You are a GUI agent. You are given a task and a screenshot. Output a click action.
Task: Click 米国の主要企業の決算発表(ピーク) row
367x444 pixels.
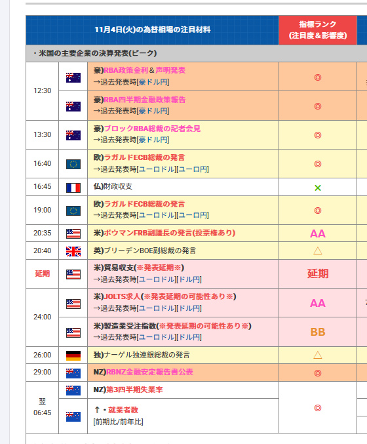(197, 53)
